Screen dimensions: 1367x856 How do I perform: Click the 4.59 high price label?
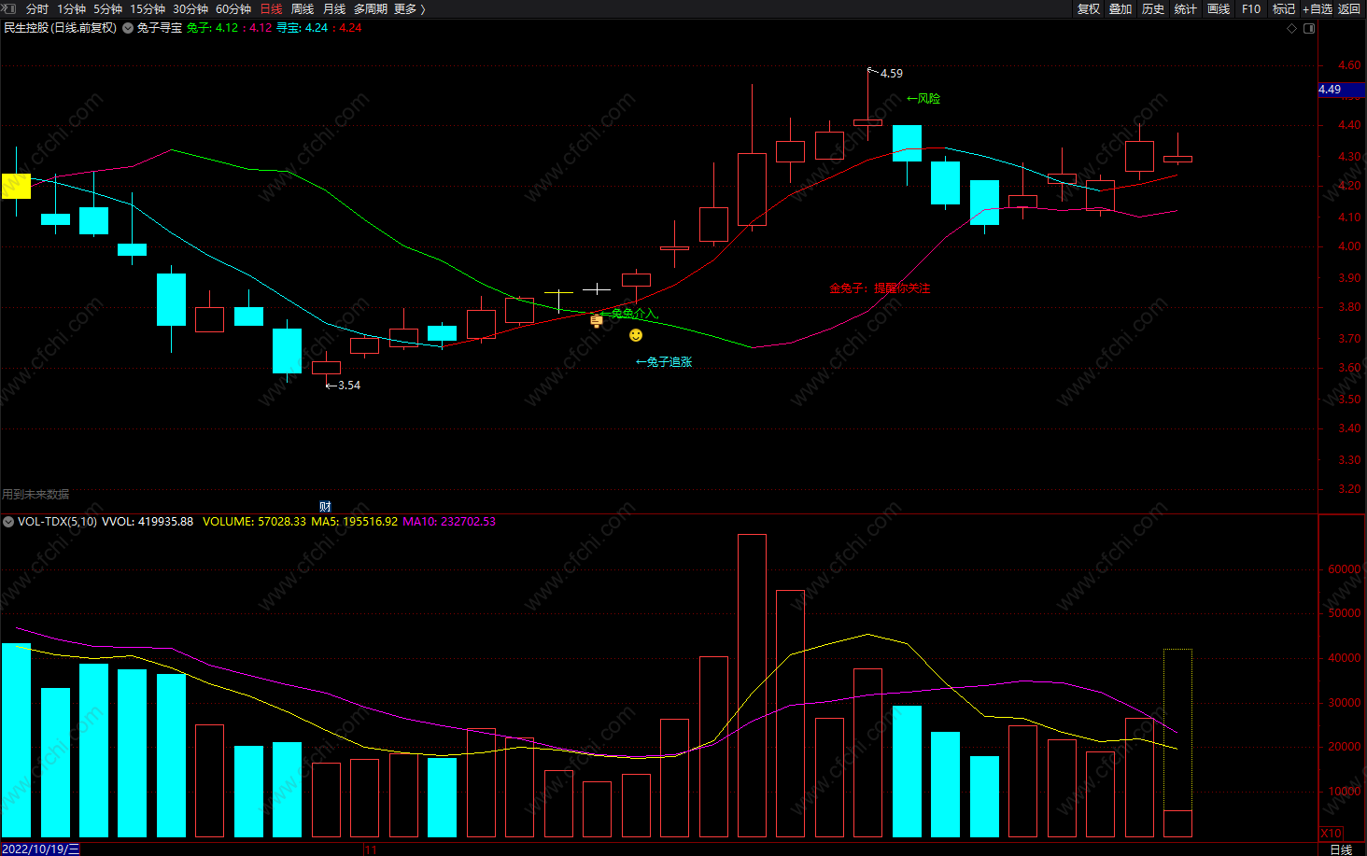(x=892, y=73)
